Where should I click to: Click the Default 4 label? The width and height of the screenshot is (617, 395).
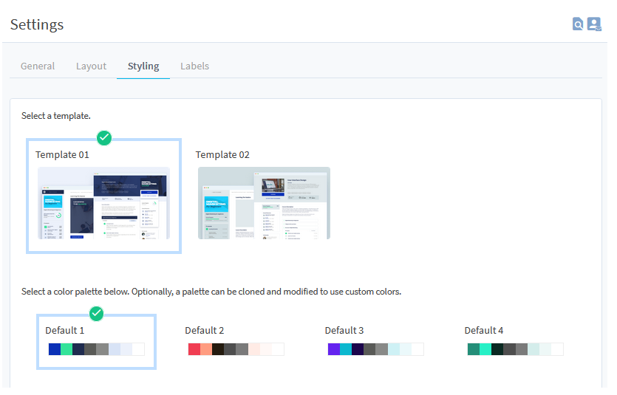click(x=484, y=331)
